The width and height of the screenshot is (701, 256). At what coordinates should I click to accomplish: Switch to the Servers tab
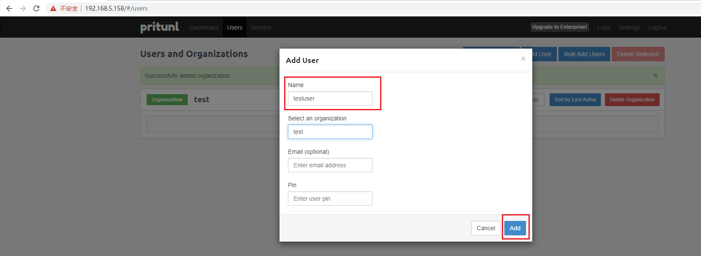coord(261,27)
